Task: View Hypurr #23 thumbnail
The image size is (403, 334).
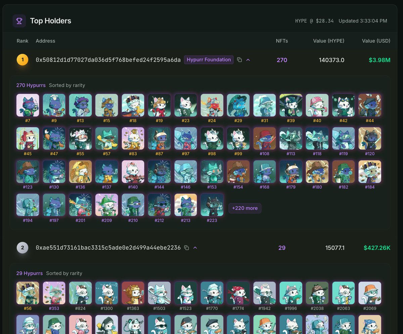Action: click(x=186, y=105)
